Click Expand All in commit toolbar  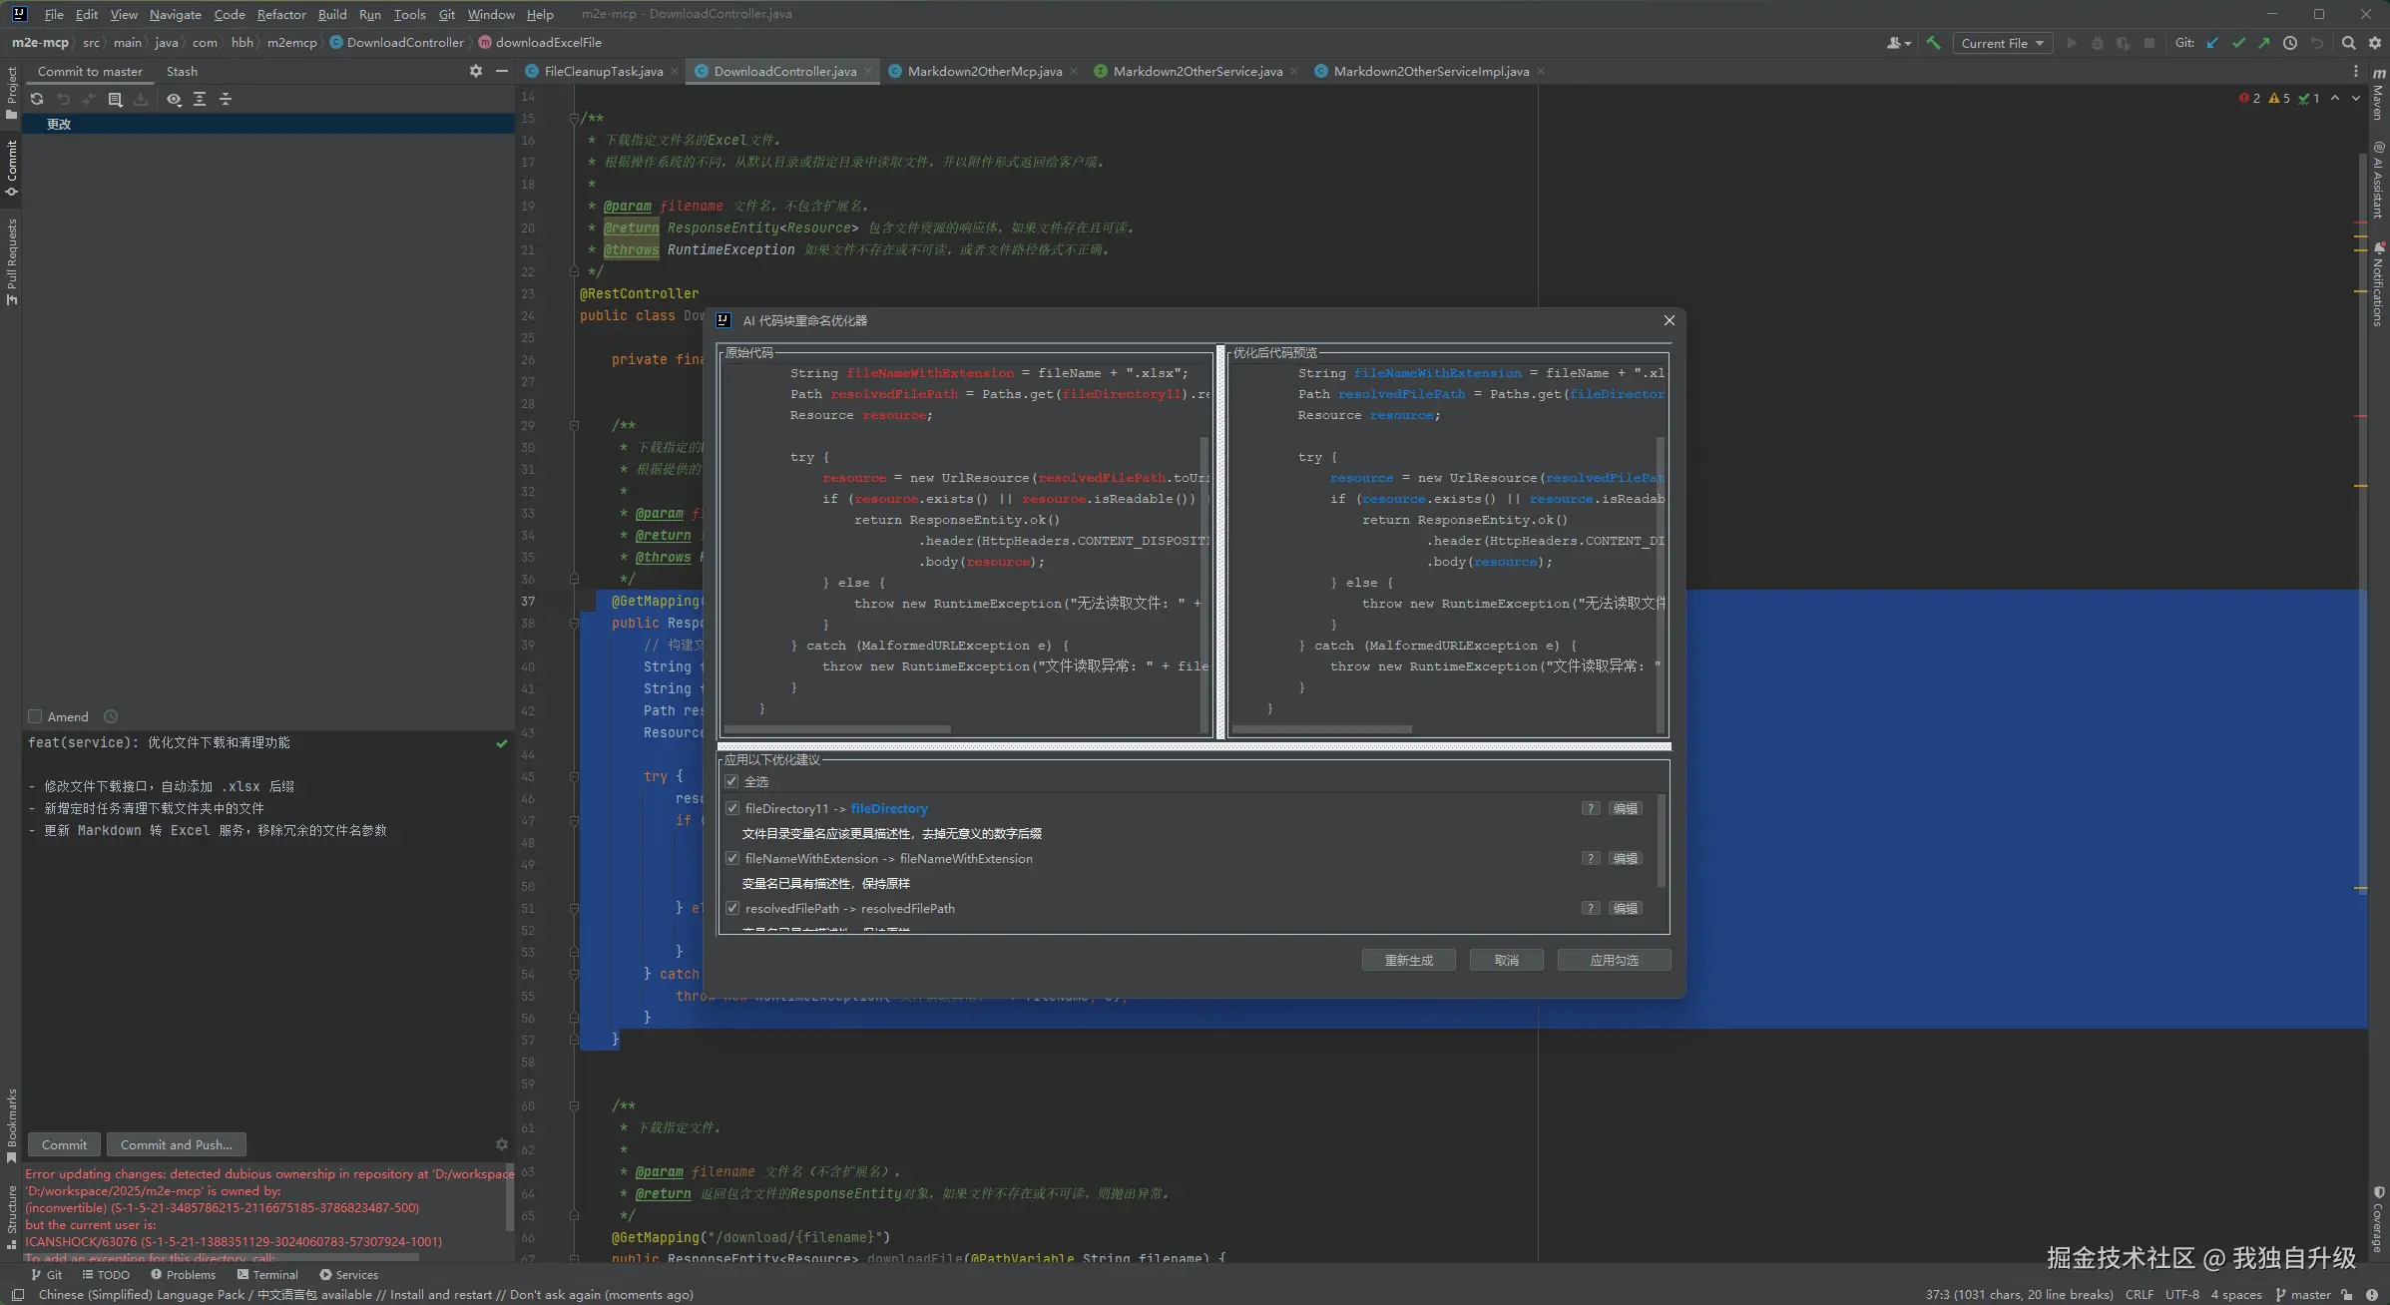[200, 99]
